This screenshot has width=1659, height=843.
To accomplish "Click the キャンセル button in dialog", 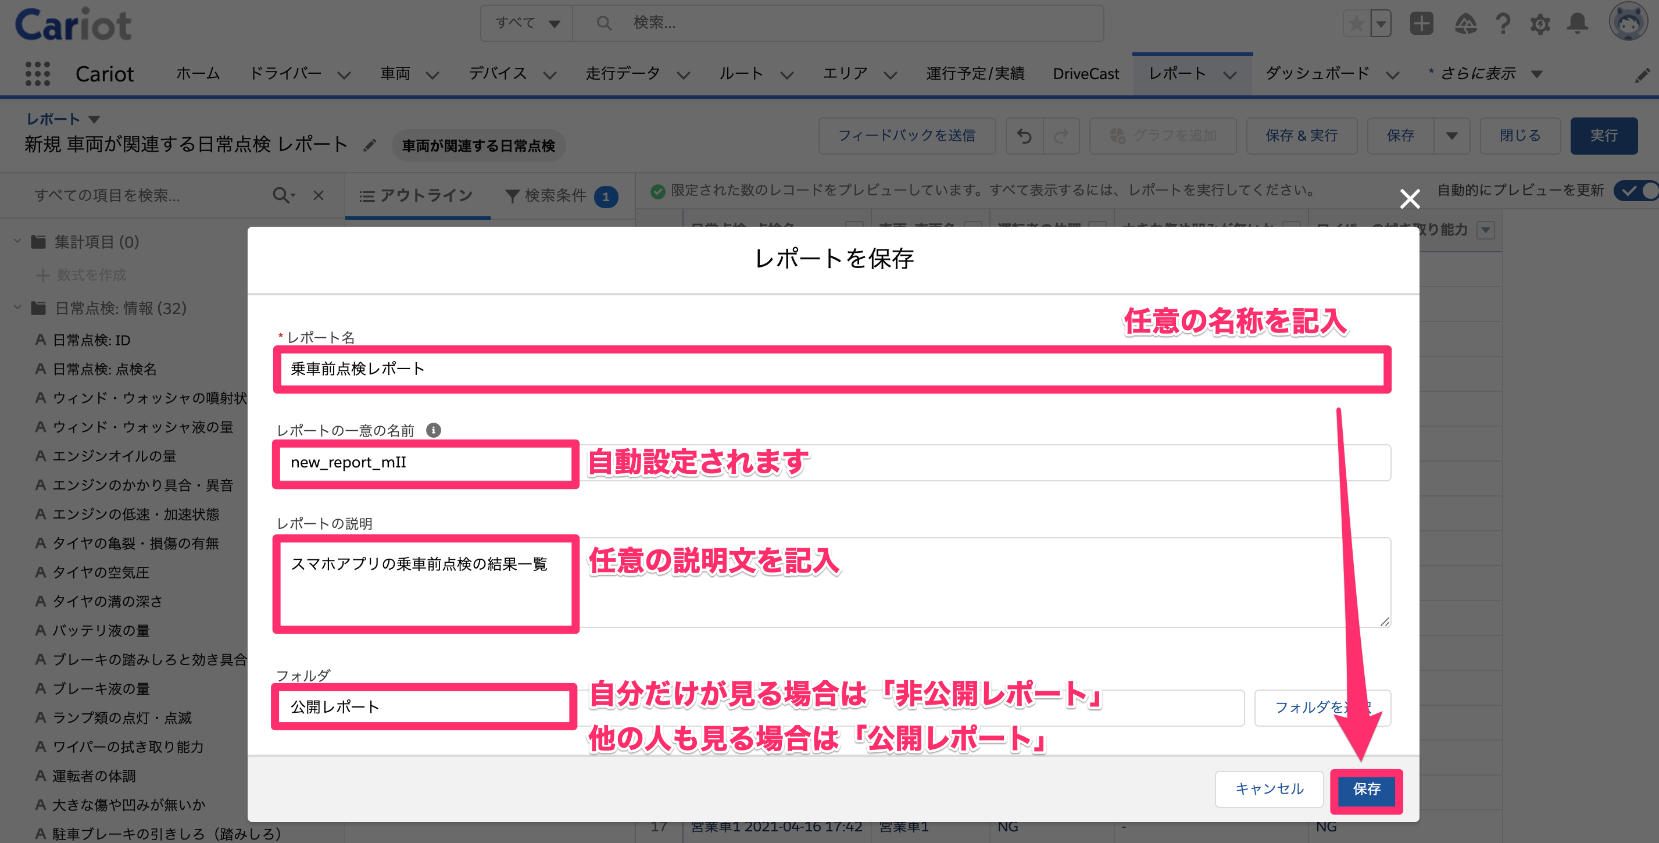I will point(1269,789).
